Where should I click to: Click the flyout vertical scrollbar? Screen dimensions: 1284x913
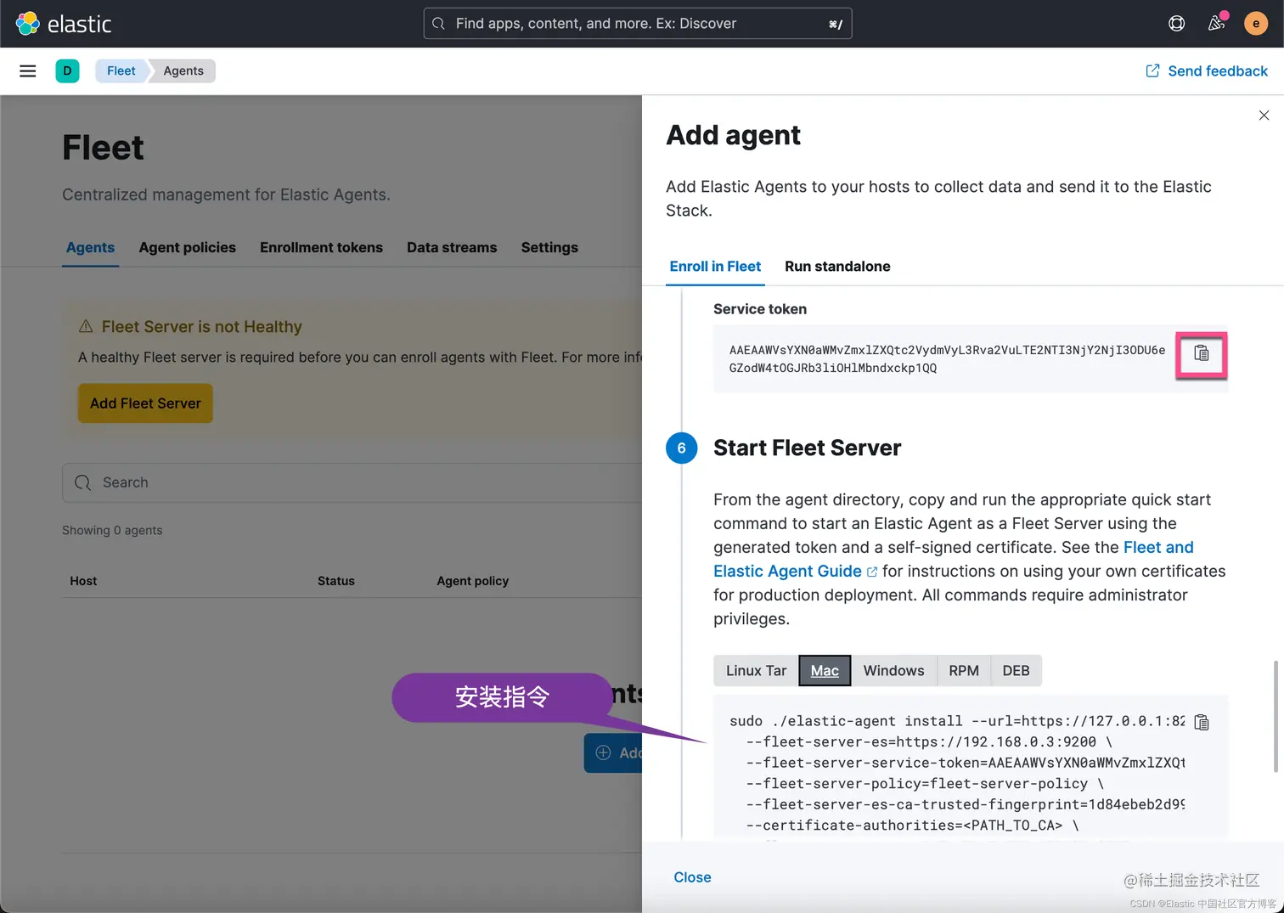(x=1276, y=716)
